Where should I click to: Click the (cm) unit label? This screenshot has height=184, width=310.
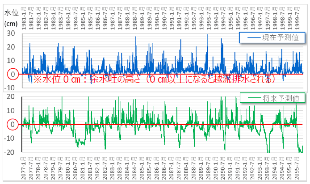(x=12, y=24)
